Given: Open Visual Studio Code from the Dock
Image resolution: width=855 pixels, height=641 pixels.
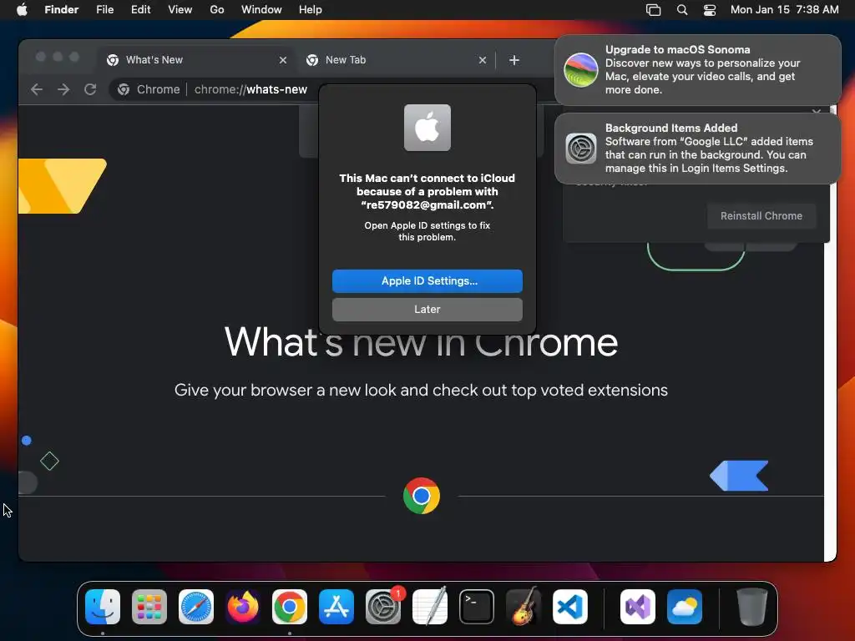Looking at the screenshot, I should tap(569, 607).
